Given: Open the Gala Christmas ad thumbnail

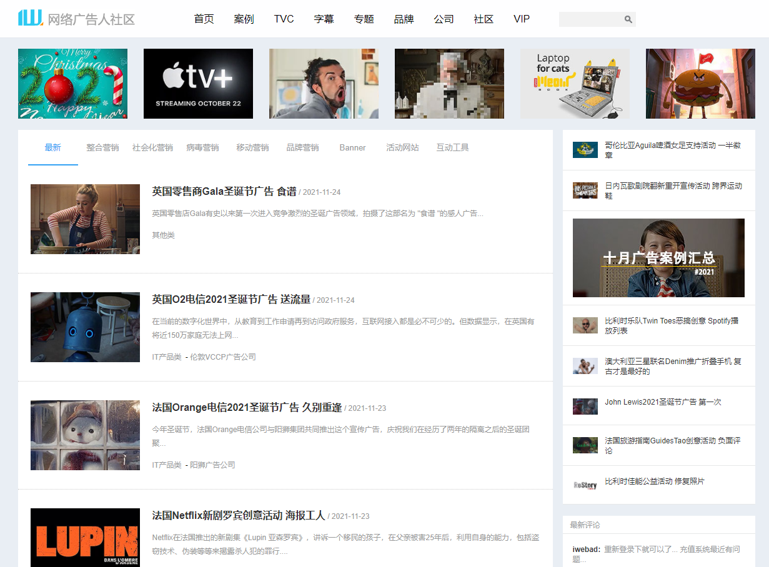Looking at the screenshot, I should (x=85, y=219).
